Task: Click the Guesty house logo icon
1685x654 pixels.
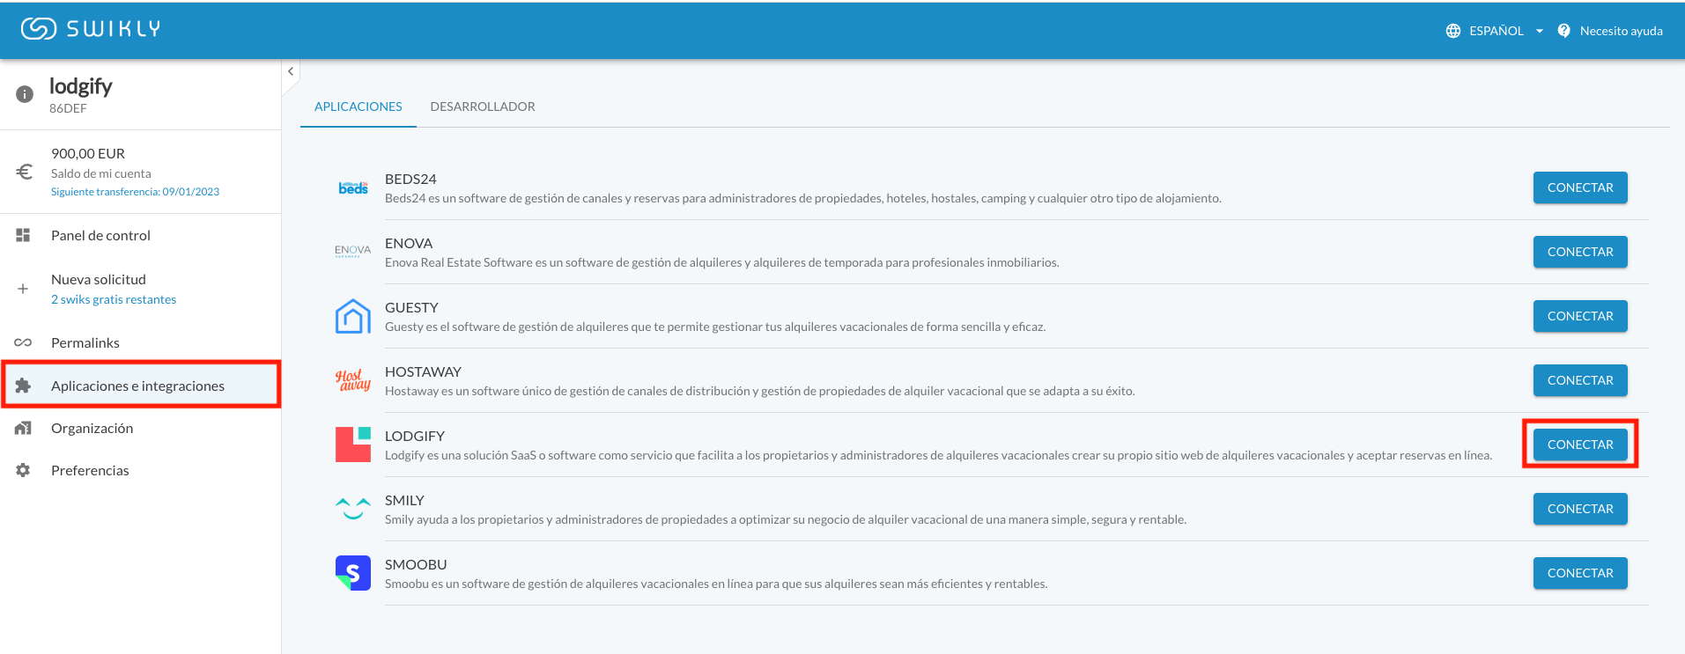Action: (353, 316)
